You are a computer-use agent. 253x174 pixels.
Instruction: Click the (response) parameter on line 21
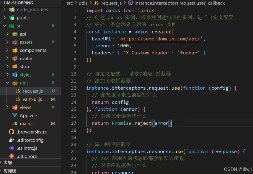click(226, 151)
